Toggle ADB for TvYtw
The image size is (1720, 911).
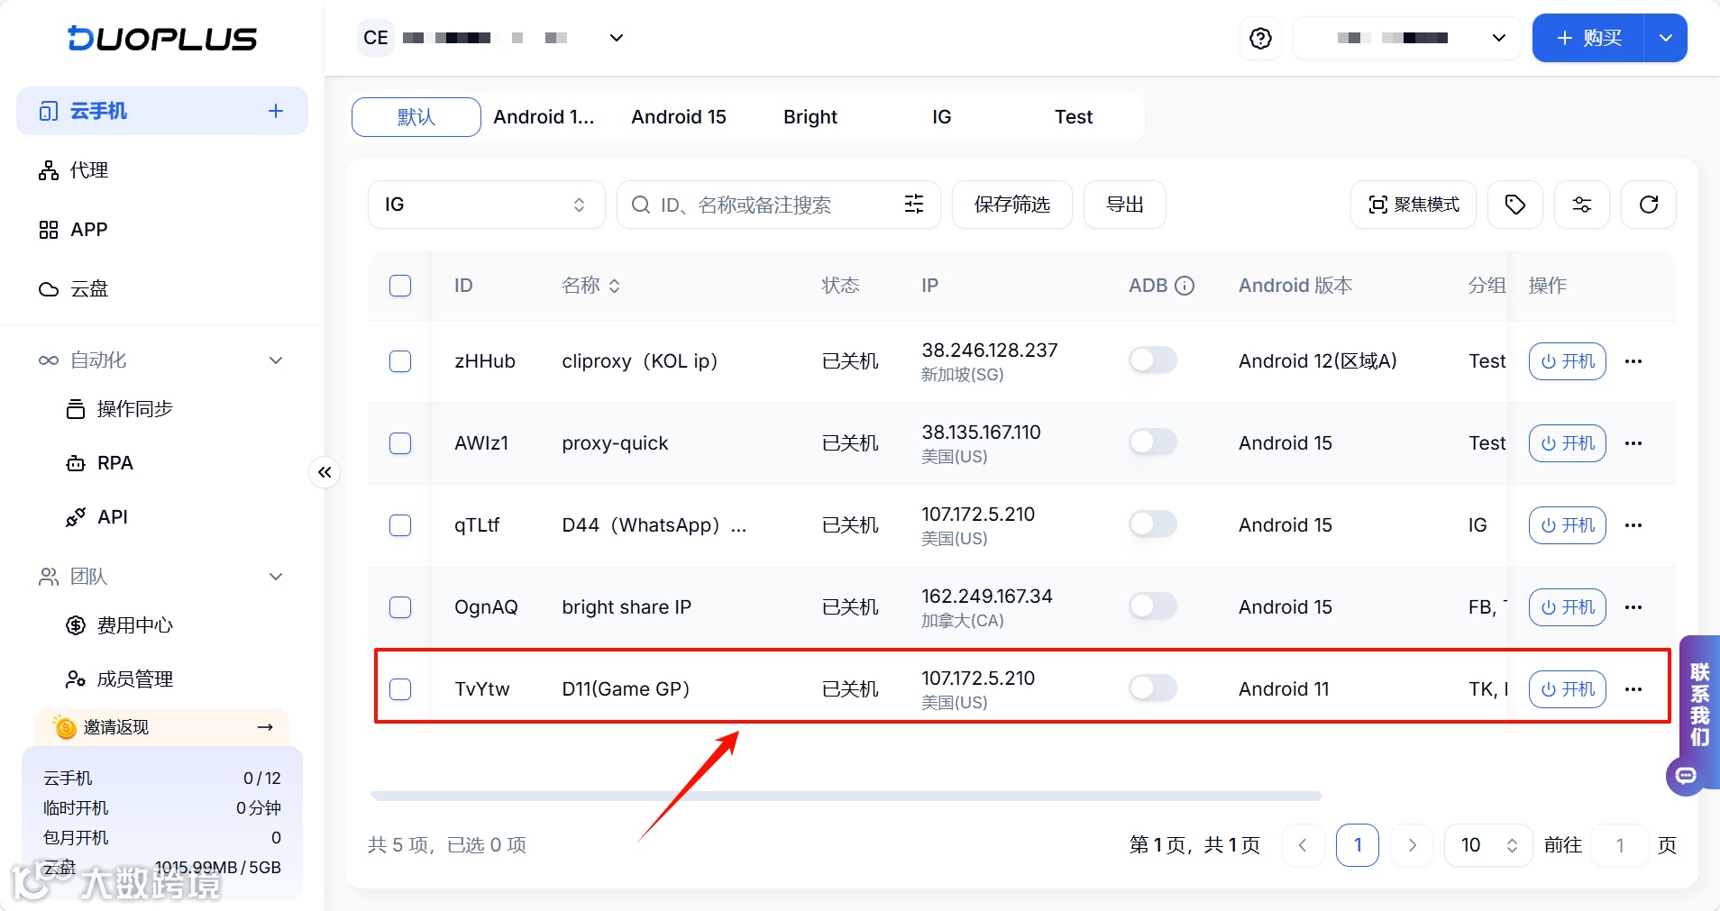click(1153, 688)
